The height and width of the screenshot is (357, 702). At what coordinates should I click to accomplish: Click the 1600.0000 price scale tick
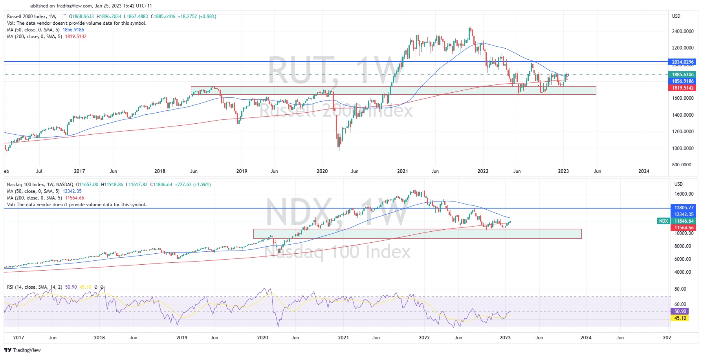pos(683,98)
